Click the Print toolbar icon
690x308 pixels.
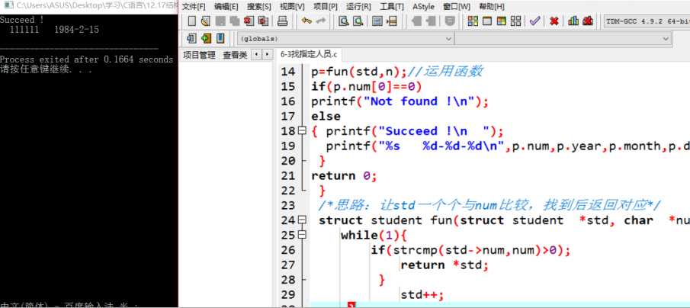tap(282, 21)
